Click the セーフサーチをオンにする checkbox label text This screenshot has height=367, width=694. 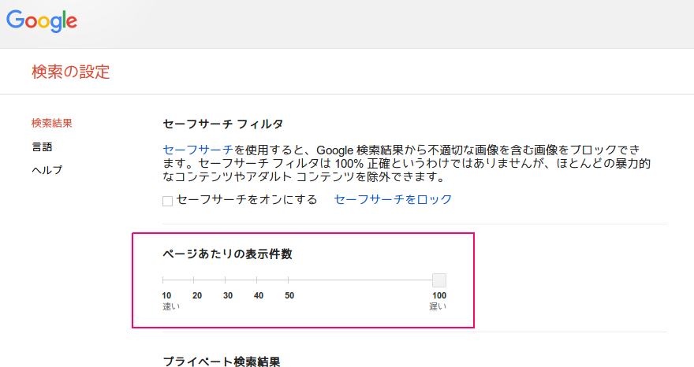click(247, 199)
